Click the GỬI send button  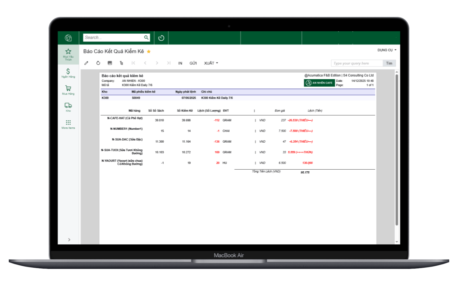[x=193, y=63]
